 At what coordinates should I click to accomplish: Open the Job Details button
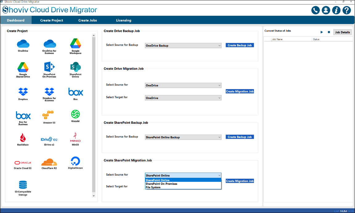(342, 32)
